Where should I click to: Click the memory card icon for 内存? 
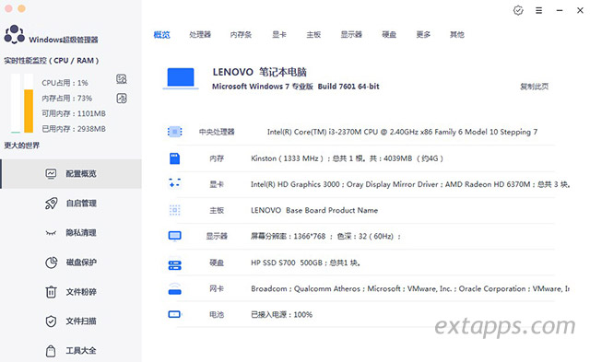[x=174, y=158]
